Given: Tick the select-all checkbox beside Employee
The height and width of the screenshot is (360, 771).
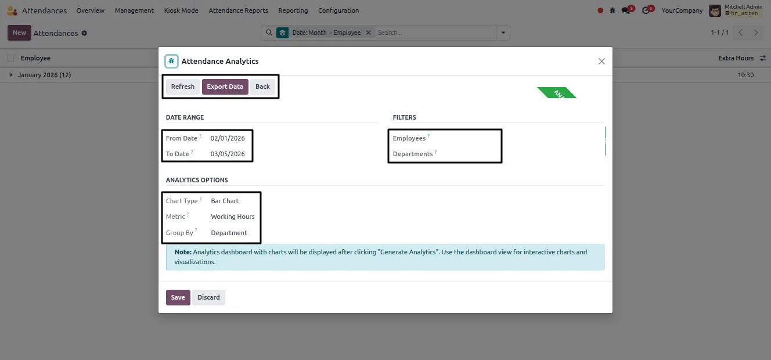Looking at the screenshot, I should (11, 58).
